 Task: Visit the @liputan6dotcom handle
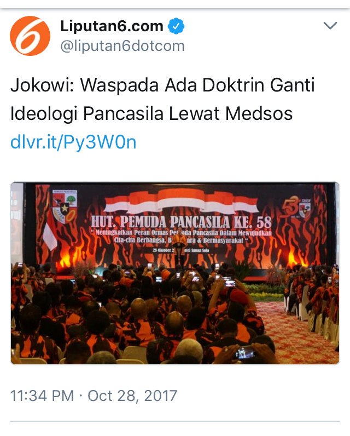[122, 46]
